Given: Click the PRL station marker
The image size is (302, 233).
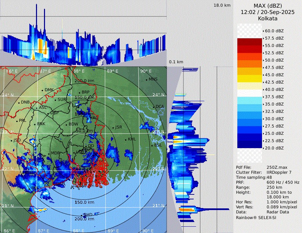Looking at the screenshot, I should pyautogui.click(x=17, y=120).
